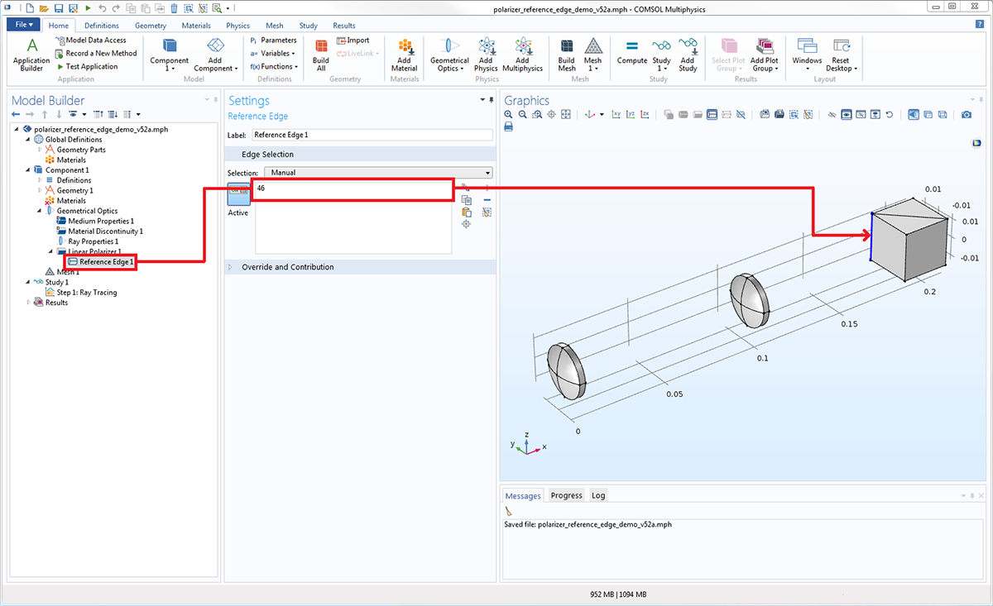The image size is (993, 606).
Task: Expand the Override and Contribution section
Action: 287,267
